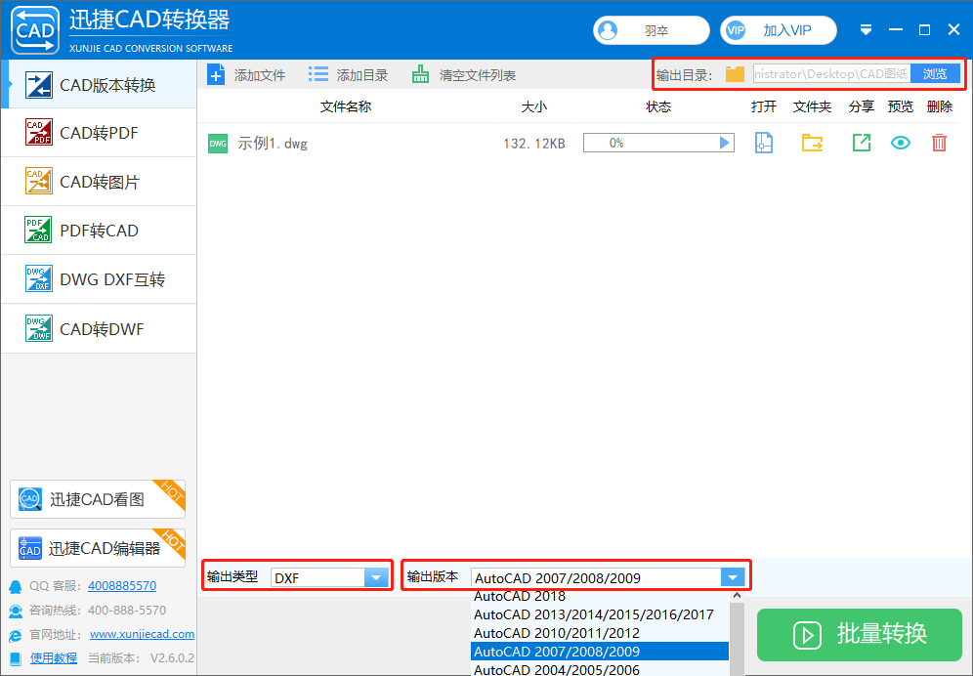Viewport: 973px width, 676px height.
Task: Open 迅捷CAD看图 promo button
Action: (x=98, y=499)
